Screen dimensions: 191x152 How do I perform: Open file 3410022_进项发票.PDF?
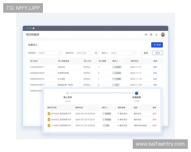coord(61,119)
